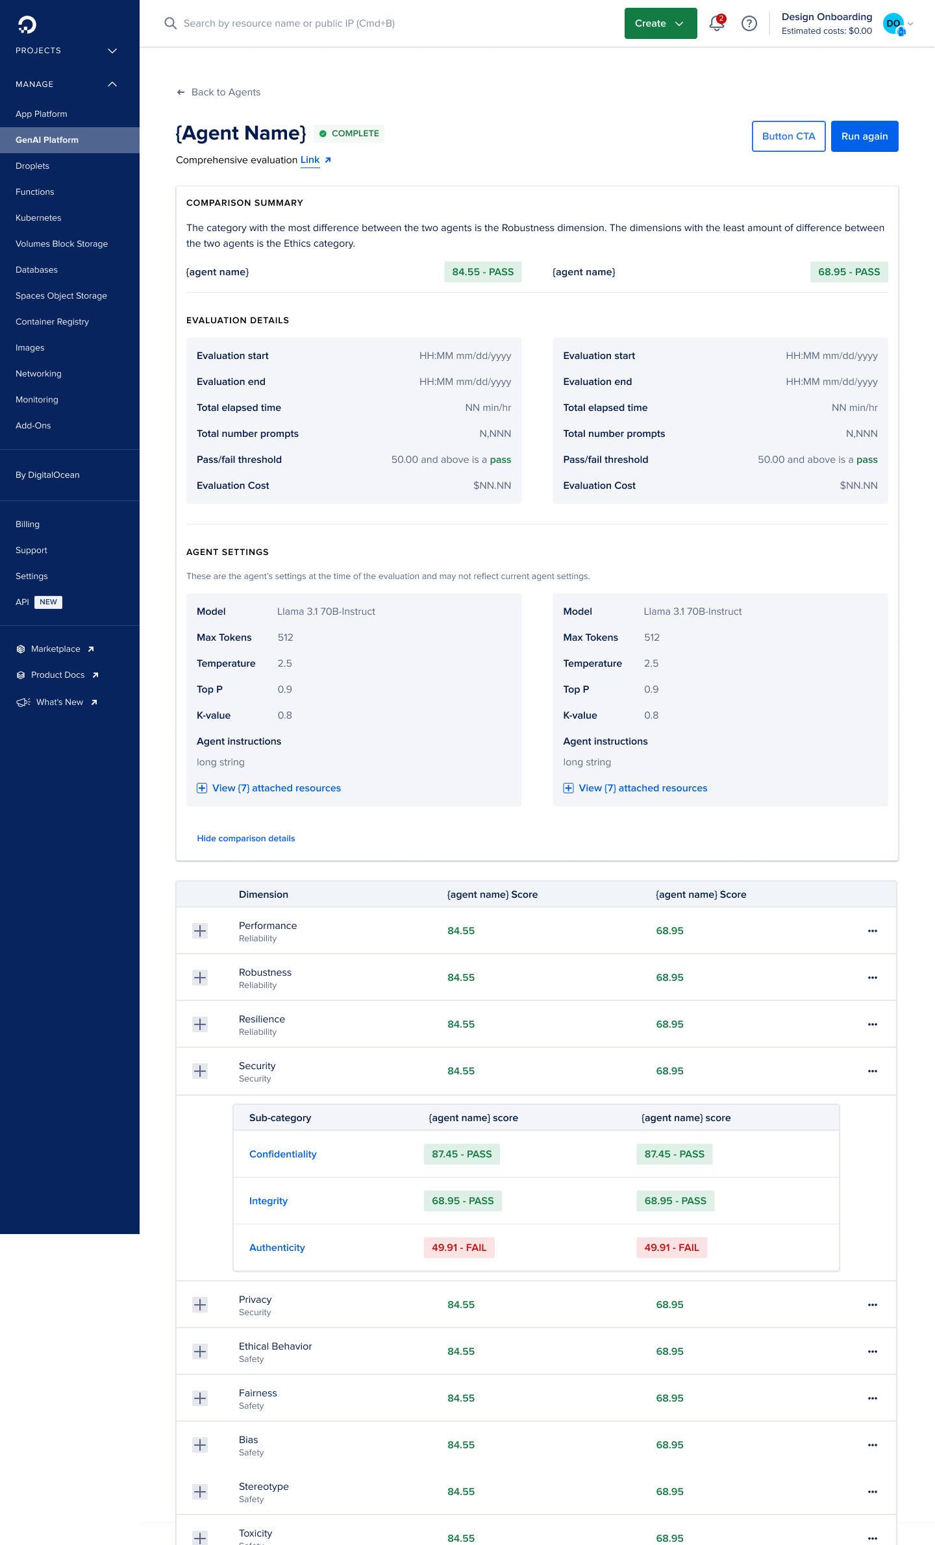Click the DO user avatar
The image size is (935, 1545).
coord(894,23)
